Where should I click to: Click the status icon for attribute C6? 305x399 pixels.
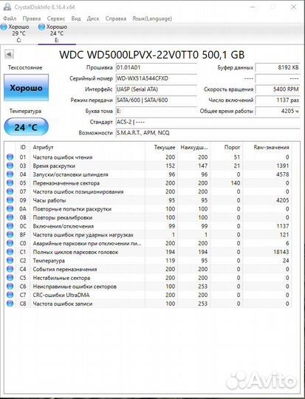click(x=10, y=287)
